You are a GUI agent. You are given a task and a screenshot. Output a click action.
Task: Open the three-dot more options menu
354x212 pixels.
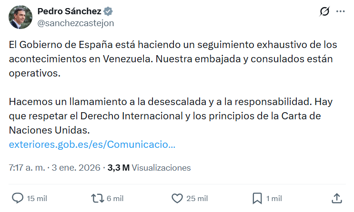click(340, 12)
